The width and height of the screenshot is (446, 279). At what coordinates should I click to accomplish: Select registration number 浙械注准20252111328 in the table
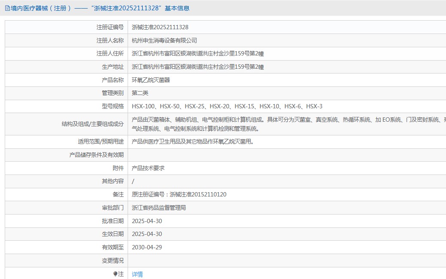[160, 27]
